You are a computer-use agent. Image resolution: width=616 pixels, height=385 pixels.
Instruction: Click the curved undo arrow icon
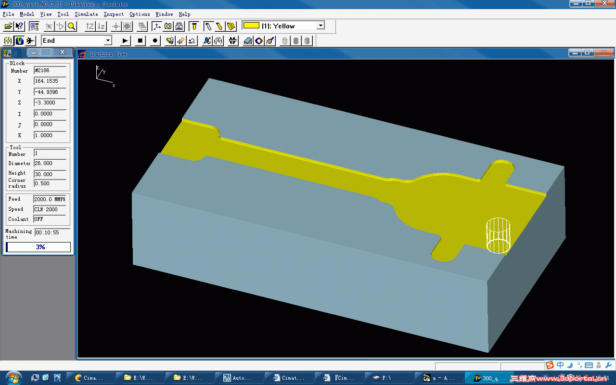pos(192,41)
